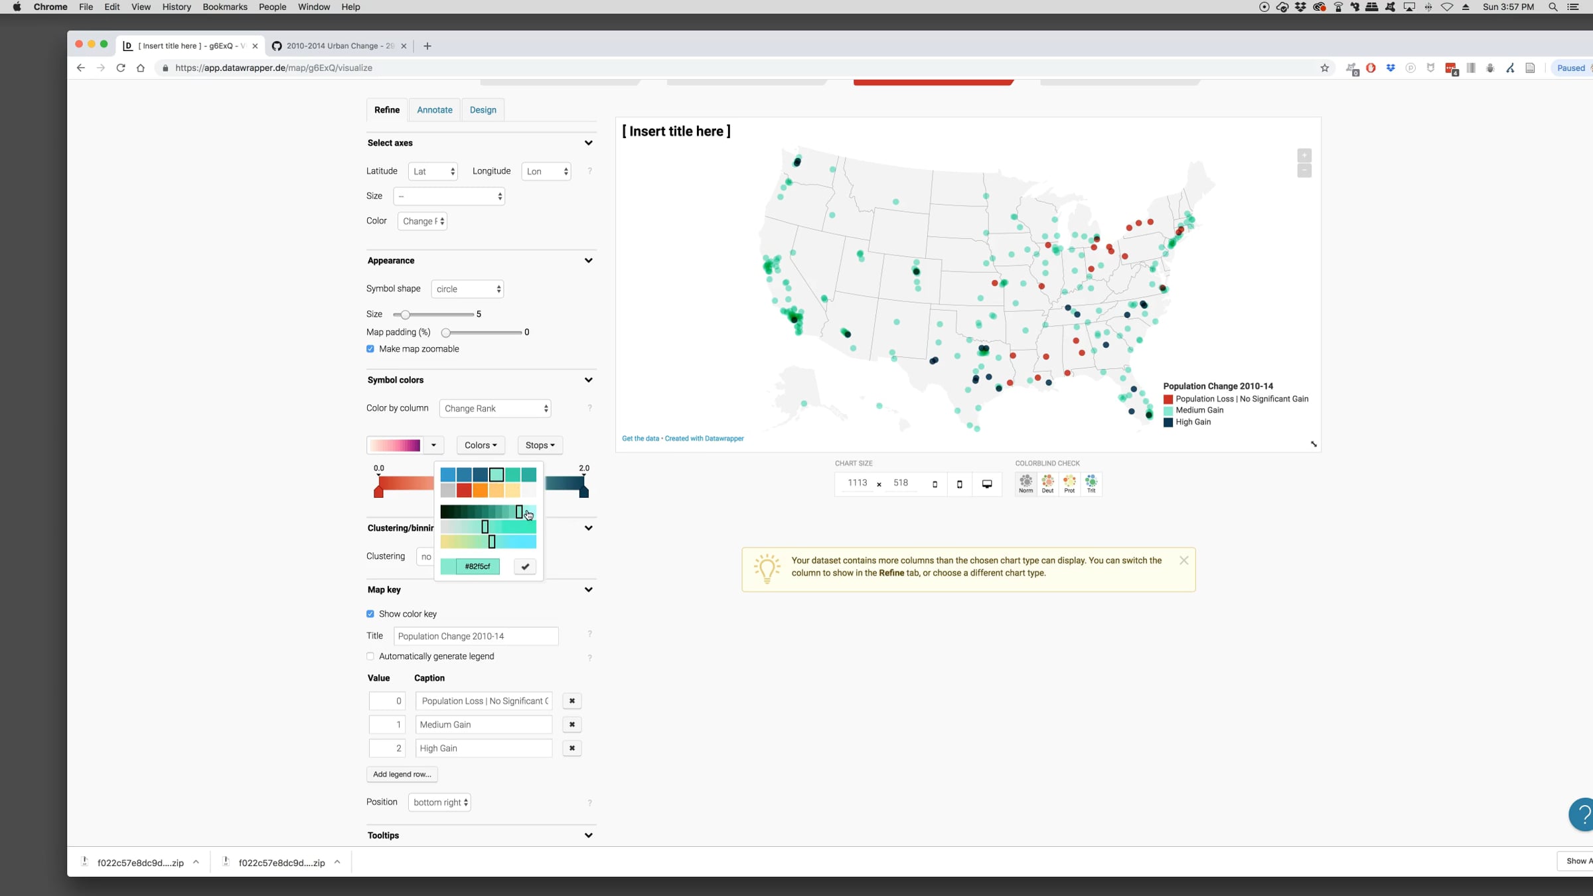
Task: Toggle the Show color key checkbox
Action: [x=370, y=614]
